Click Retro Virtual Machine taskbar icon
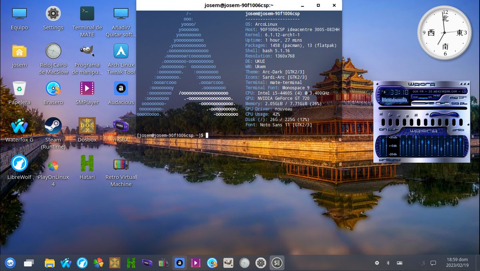 pyautogui.click(x=163, y=263)
